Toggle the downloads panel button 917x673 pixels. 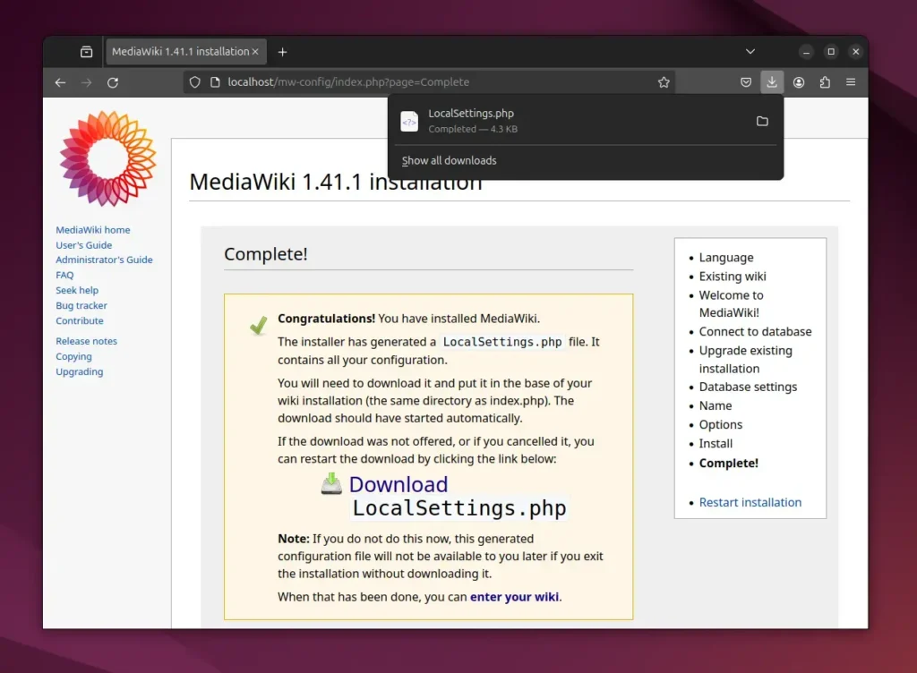772,82
